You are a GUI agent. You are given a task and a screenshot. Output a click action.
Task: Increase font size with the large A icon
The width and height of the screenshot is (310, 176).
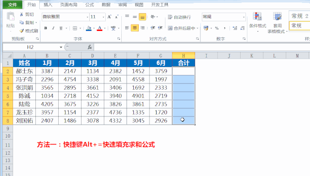(109, 17)
